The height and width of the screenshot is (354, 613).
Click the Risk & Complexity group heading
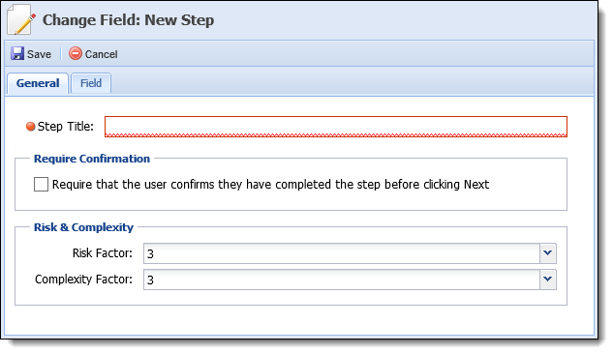83,227
